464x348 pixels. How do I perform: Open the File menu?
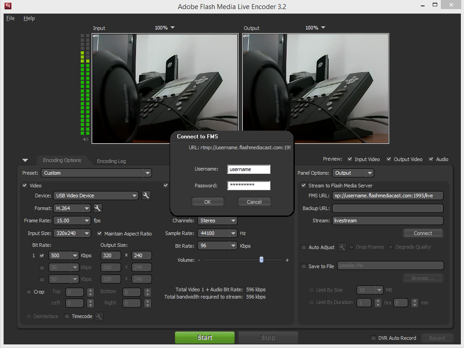[x=10, y=18]
